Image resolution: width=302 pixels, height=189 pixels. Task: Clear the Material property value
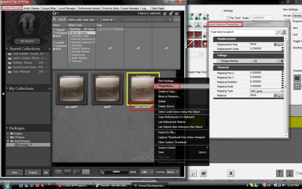pos(282,95)
